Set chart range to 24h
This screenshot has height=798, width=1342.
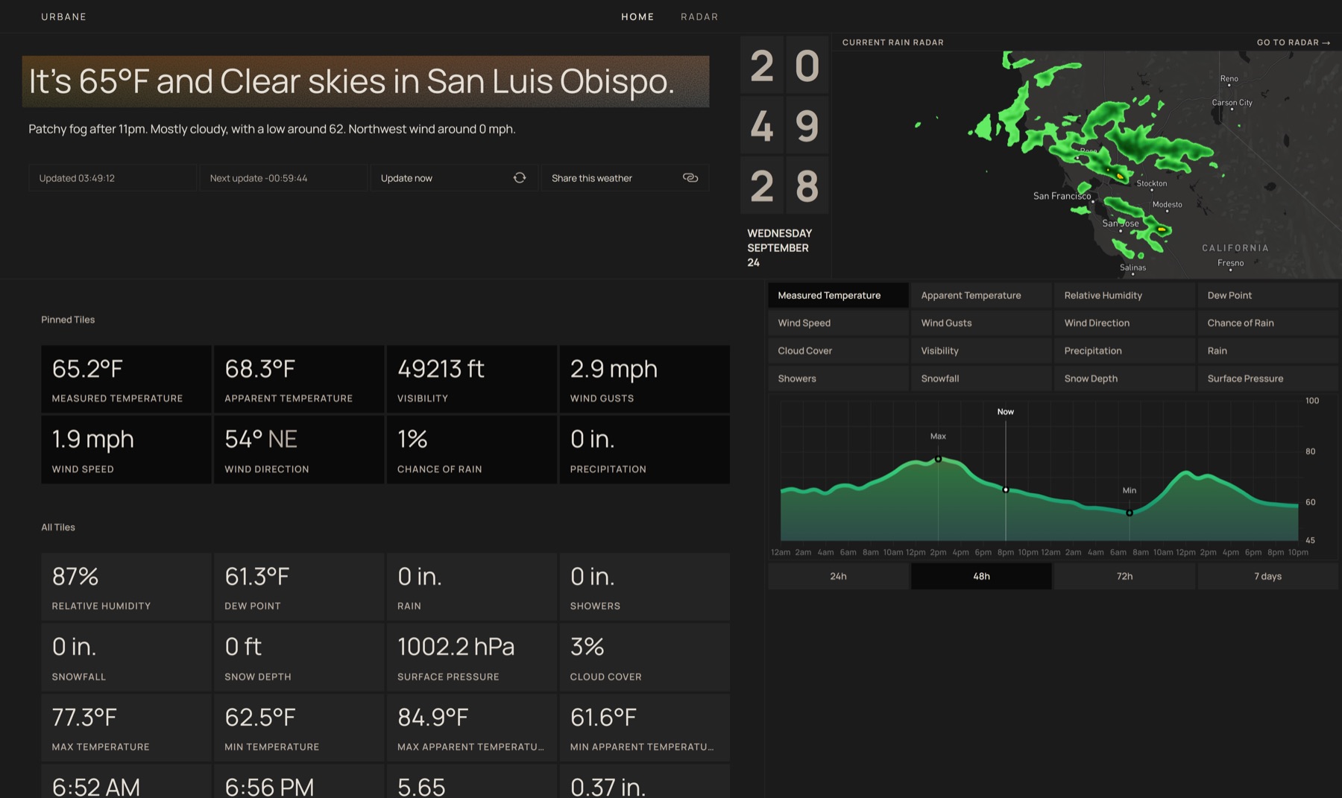pyautogui.click(x=838, y=576)
